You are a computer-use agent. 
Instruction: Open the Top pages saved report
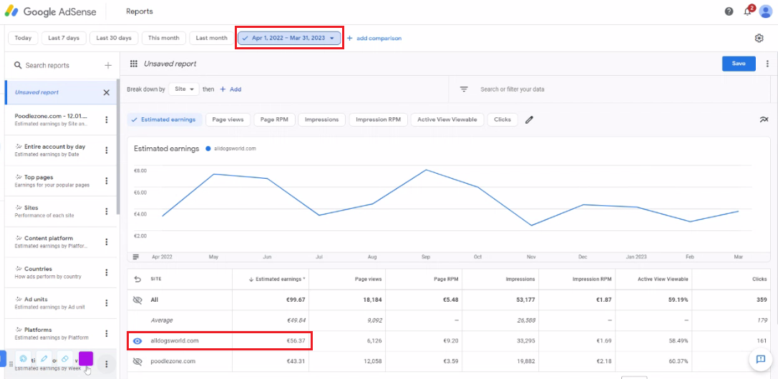click(x=53, y=181)
